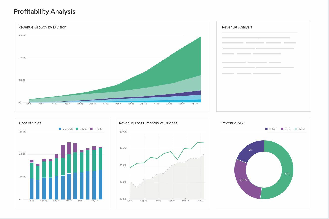This screenshot has width=329, height=219.
Task: Toggle the Online series in Revenue Mix legend
Action: 271,129
